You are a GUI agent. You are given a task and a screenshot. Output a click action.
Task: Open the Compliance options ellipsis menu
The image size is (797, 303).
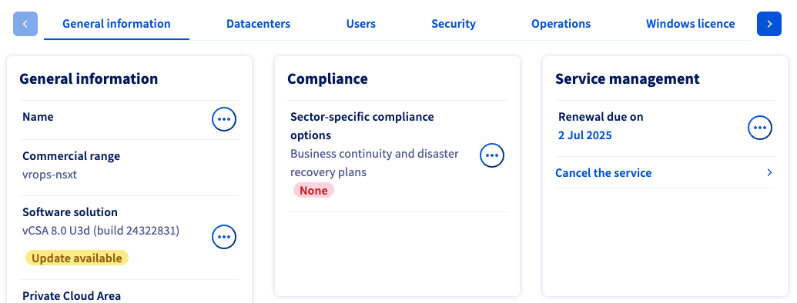[492, 155]
